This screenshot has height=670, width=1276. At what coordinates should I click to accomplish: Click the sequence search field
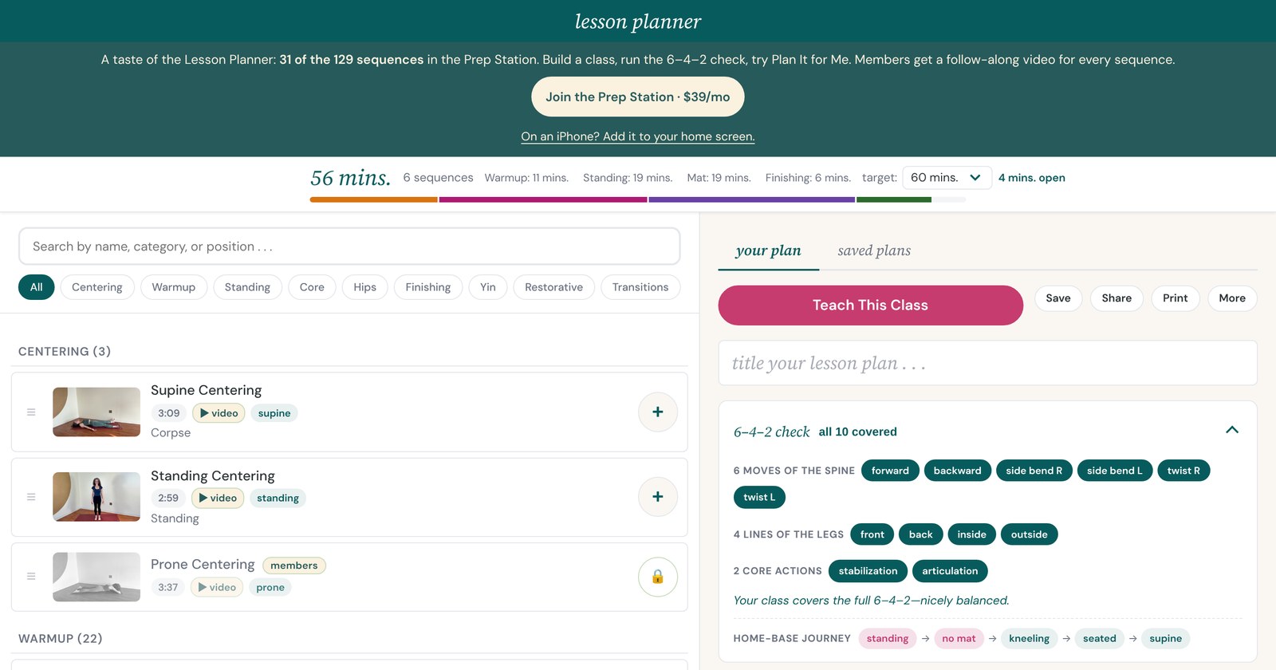[x=349, y=246]
